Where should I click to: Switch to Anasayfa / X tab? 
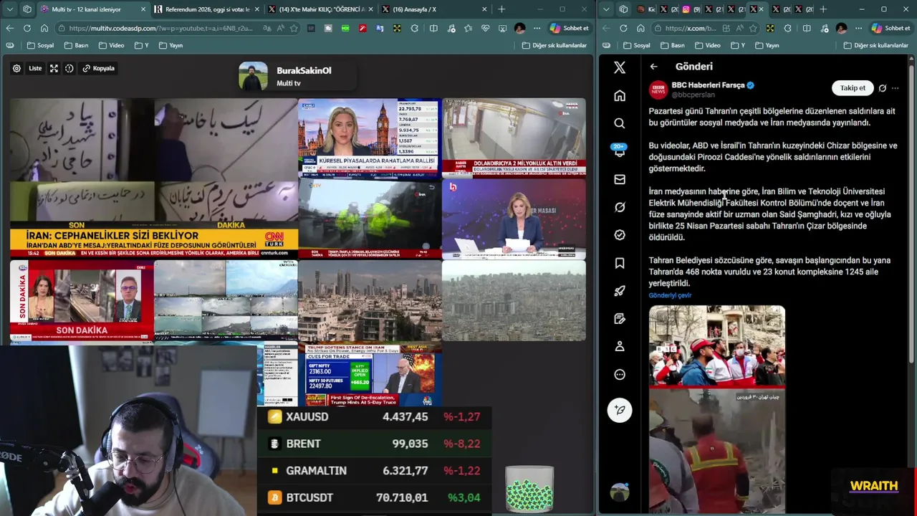(433, 9)
